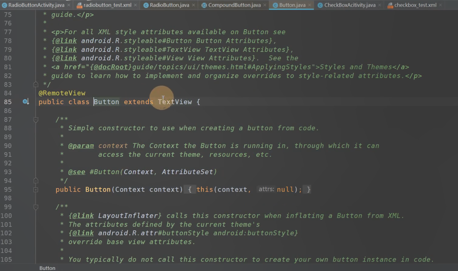
Task: Click the @param tag on line 90
Action: (81, 146)
